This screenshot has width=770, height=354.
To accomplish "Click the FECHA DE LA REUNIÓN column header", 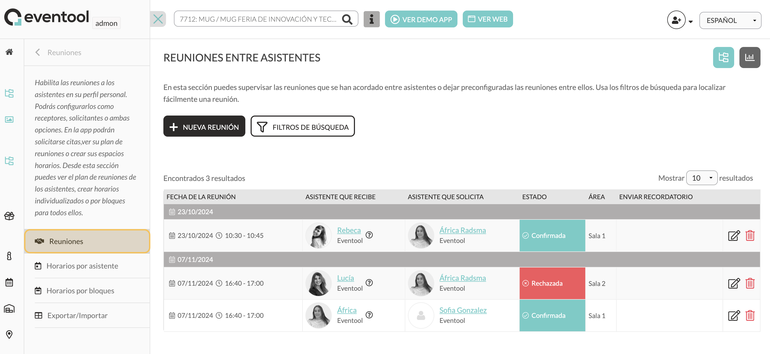I will [201, 197].
